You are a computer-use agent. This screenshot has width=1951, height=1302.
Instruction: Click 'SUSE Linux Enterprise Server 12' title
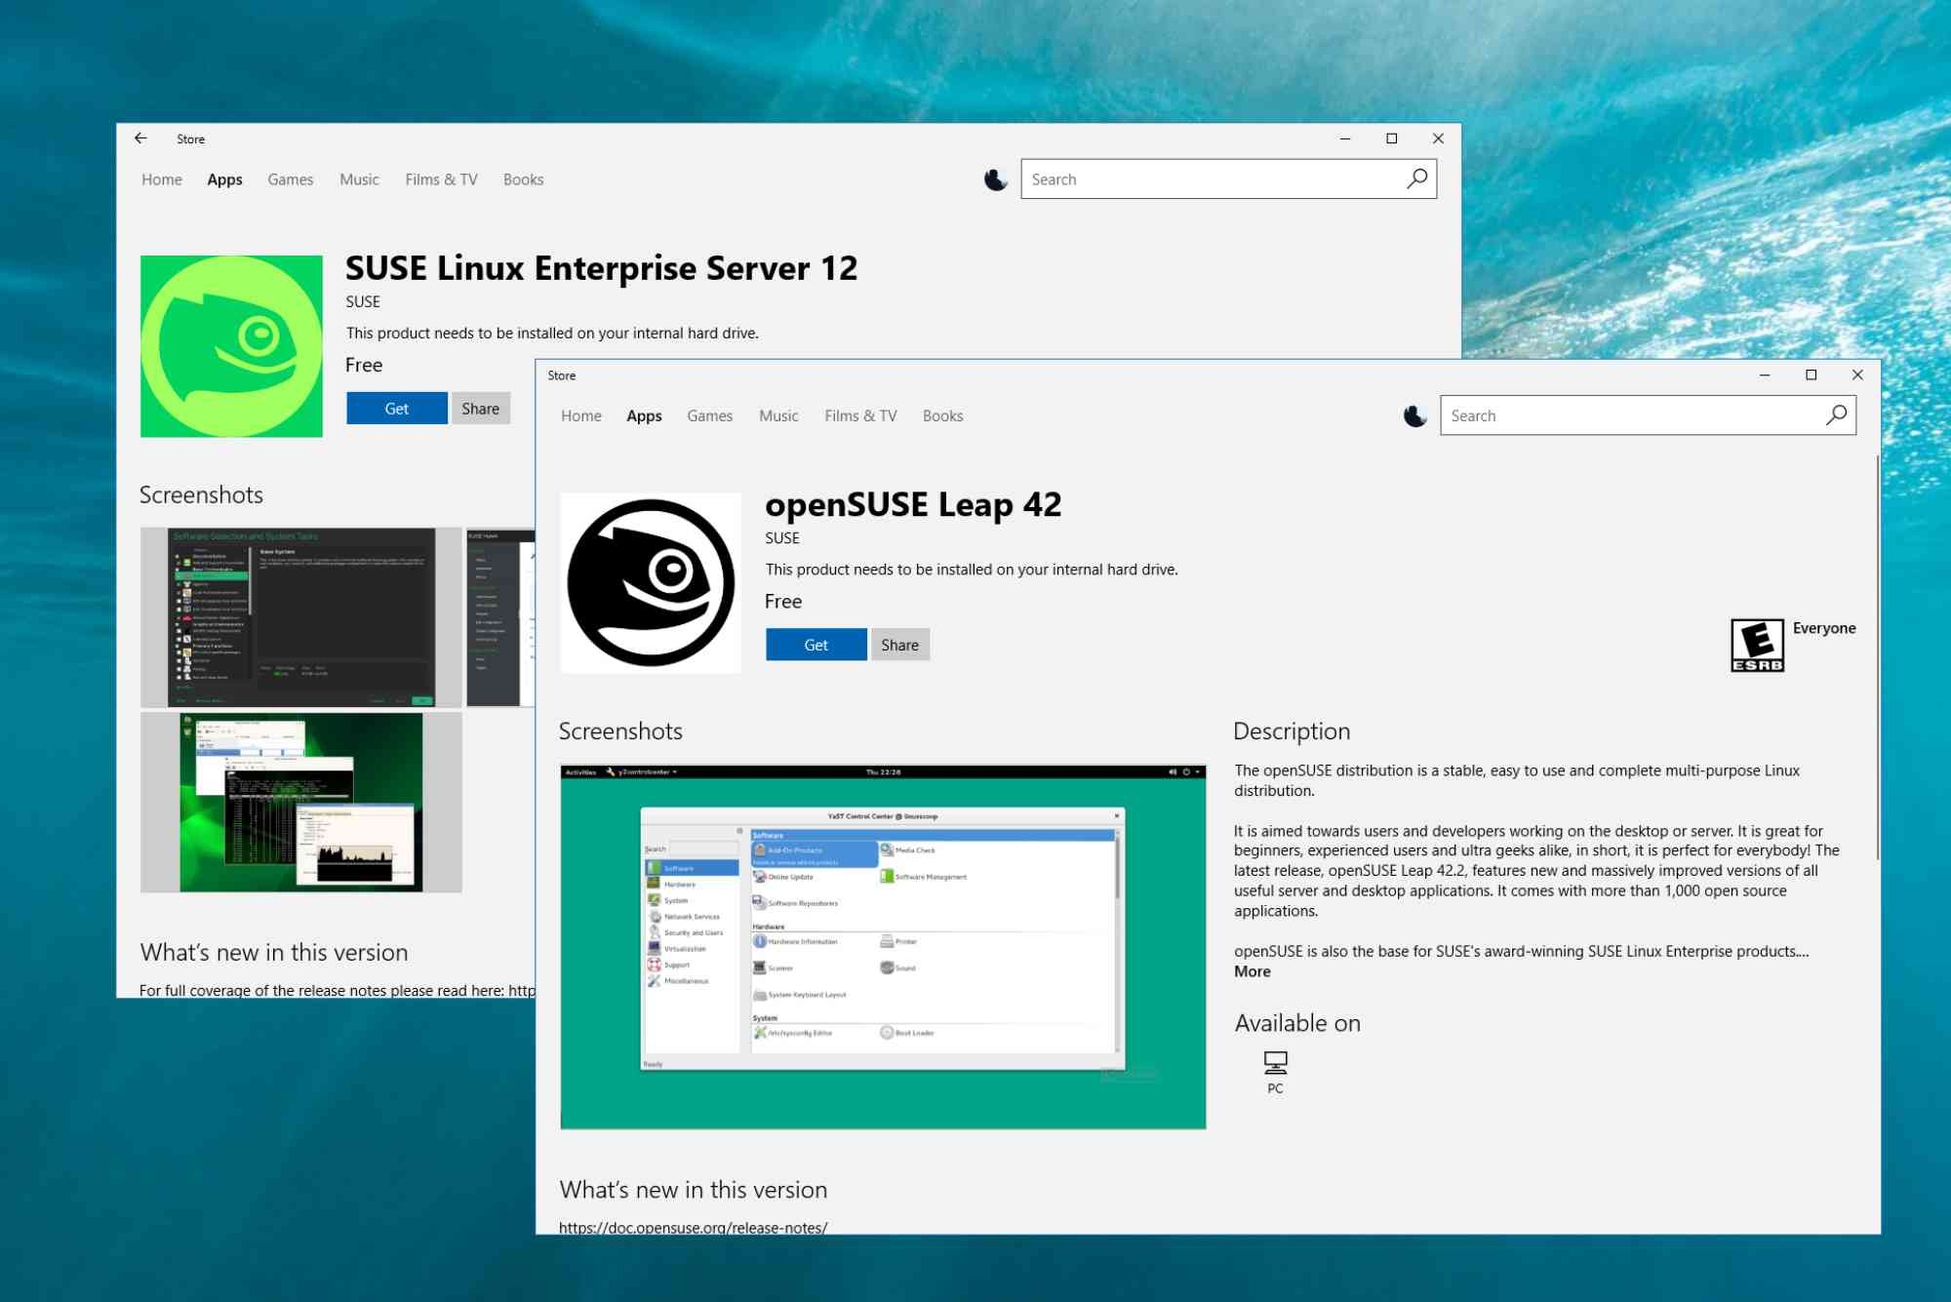[x=602, y=268]
